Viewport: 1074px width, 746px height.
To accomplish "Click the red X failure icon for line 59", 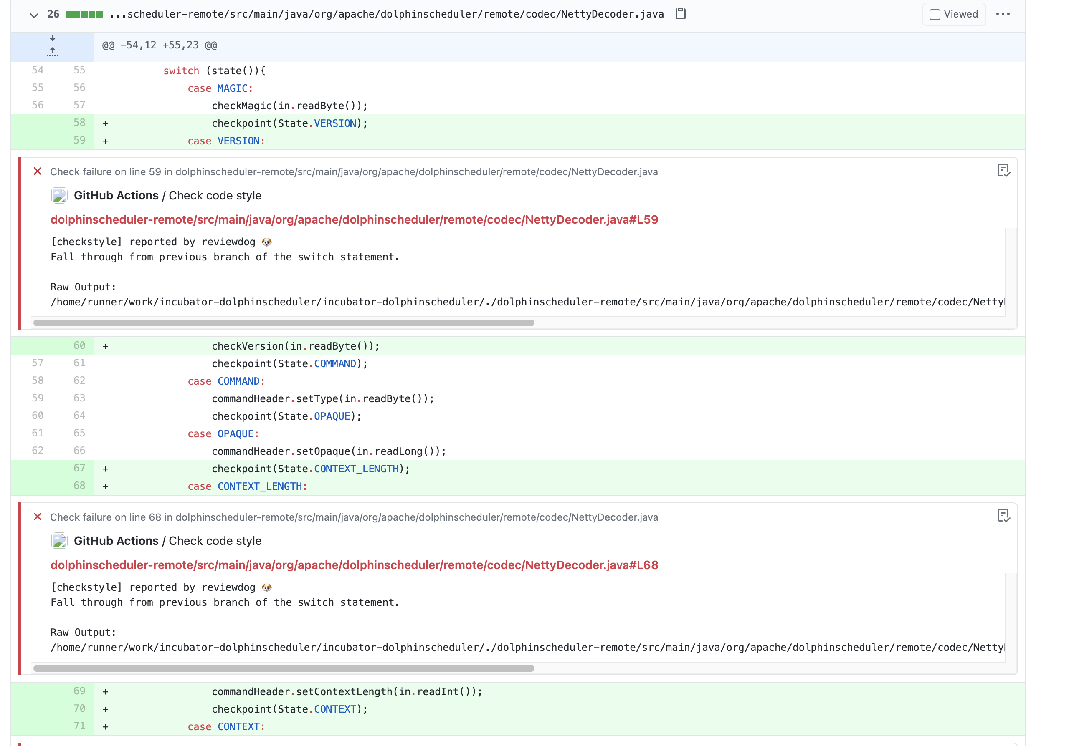I will (x=38, y=171).
